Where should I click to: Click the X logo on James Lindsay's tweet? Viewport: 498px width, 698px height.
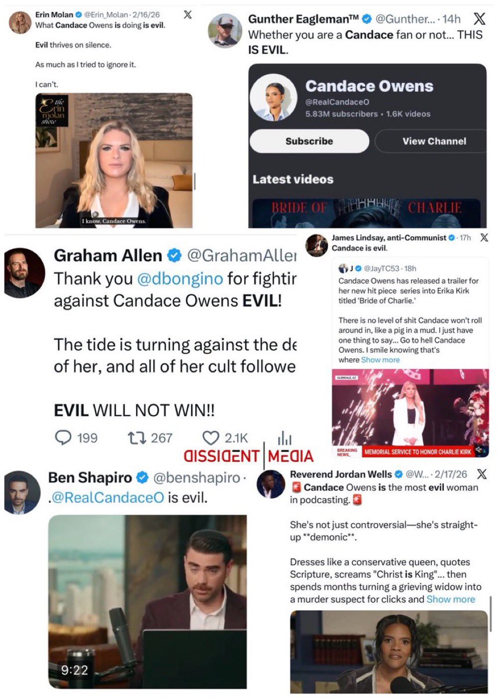pos(484,237)
